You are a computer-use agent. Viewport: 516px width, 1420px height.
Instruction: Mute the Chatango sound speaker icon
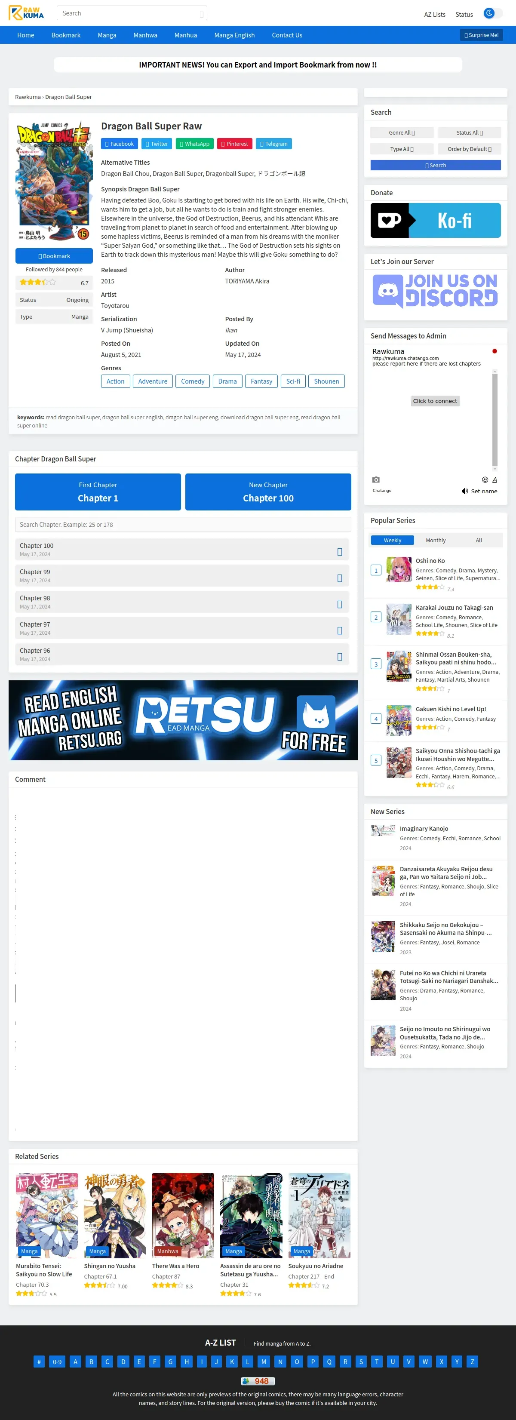click(465, 491)
